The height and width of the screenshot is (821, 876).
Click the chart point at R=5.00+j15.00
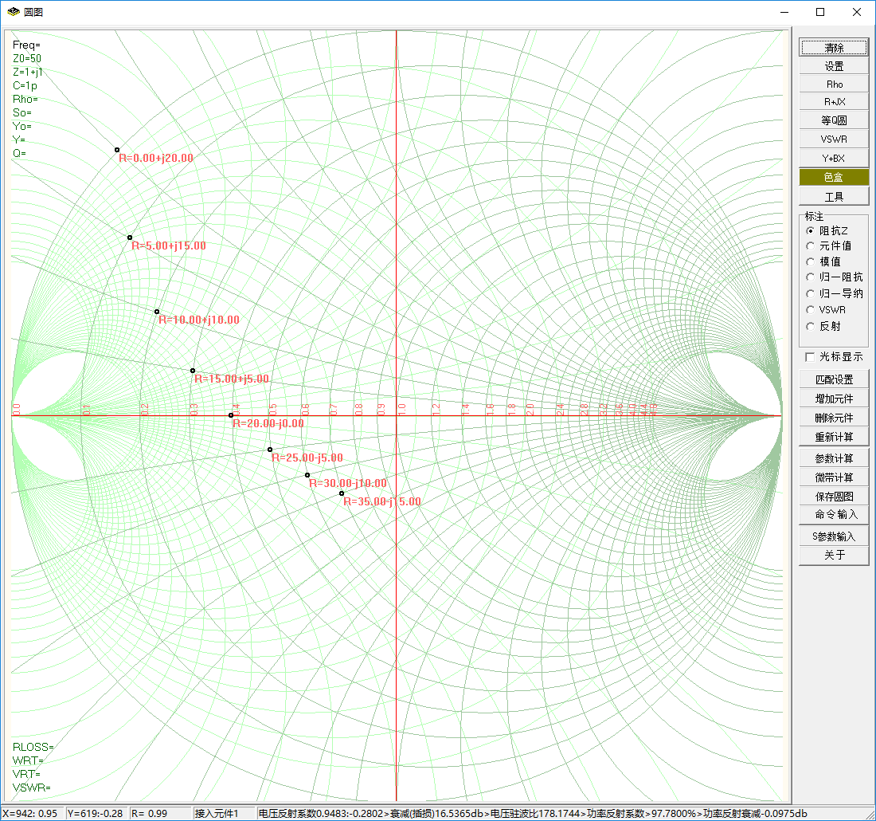(x=130, y=238)
